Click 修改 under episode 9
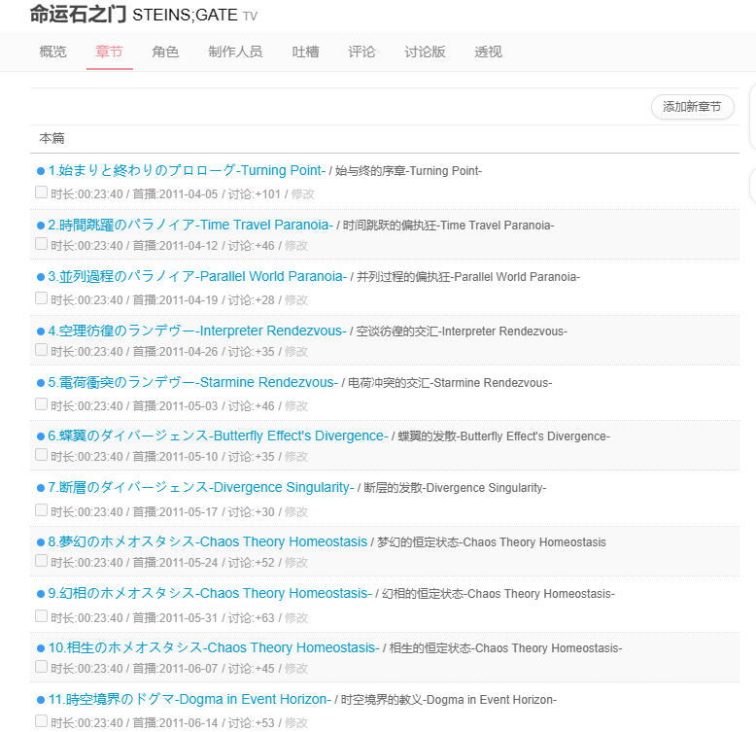 (296, 618)
